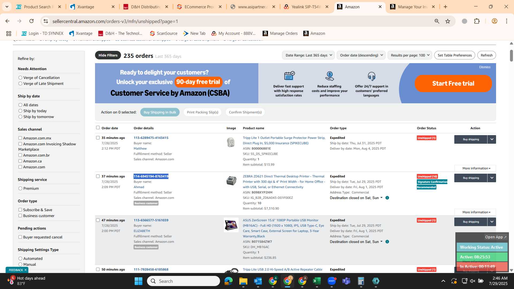Image resolution: width=514 pixels, height=289 pixels.
Task: Click the Hide Filters button
Action: 108,55
